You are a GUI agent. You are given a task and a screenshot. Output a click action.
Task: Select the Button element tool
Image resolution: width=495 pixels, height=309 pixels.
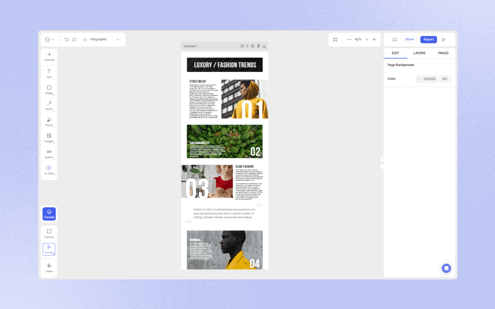pyautogui.click(x=49, y=154)
